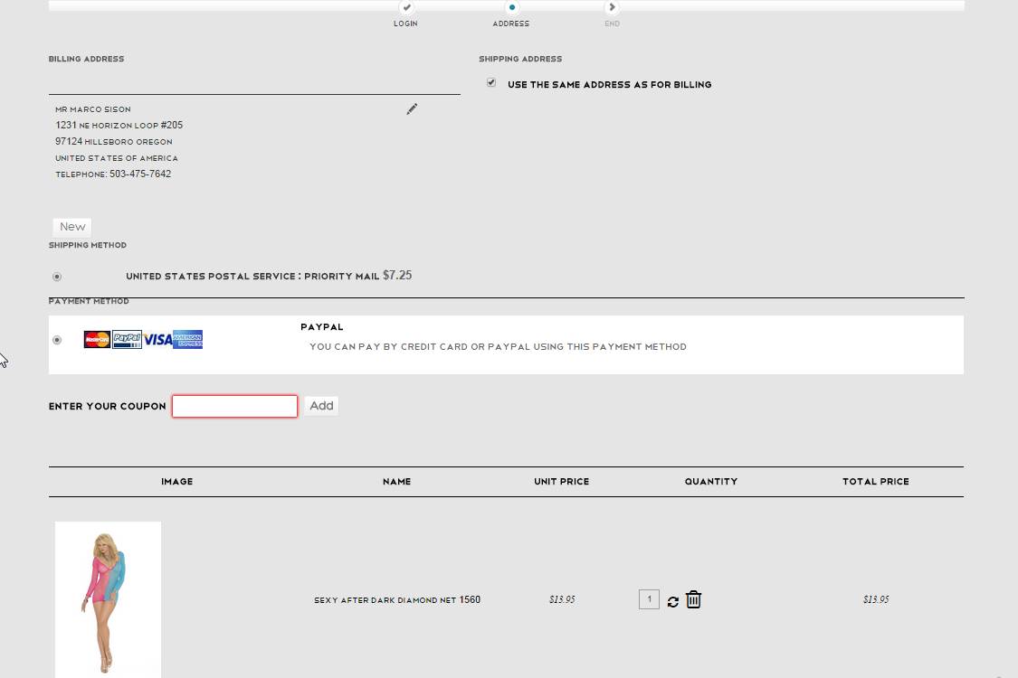Click 'Mr Marco Sison' name text
Image resolution: width=1018 pixels, height=678 pixels.
(x=93, y=109)
